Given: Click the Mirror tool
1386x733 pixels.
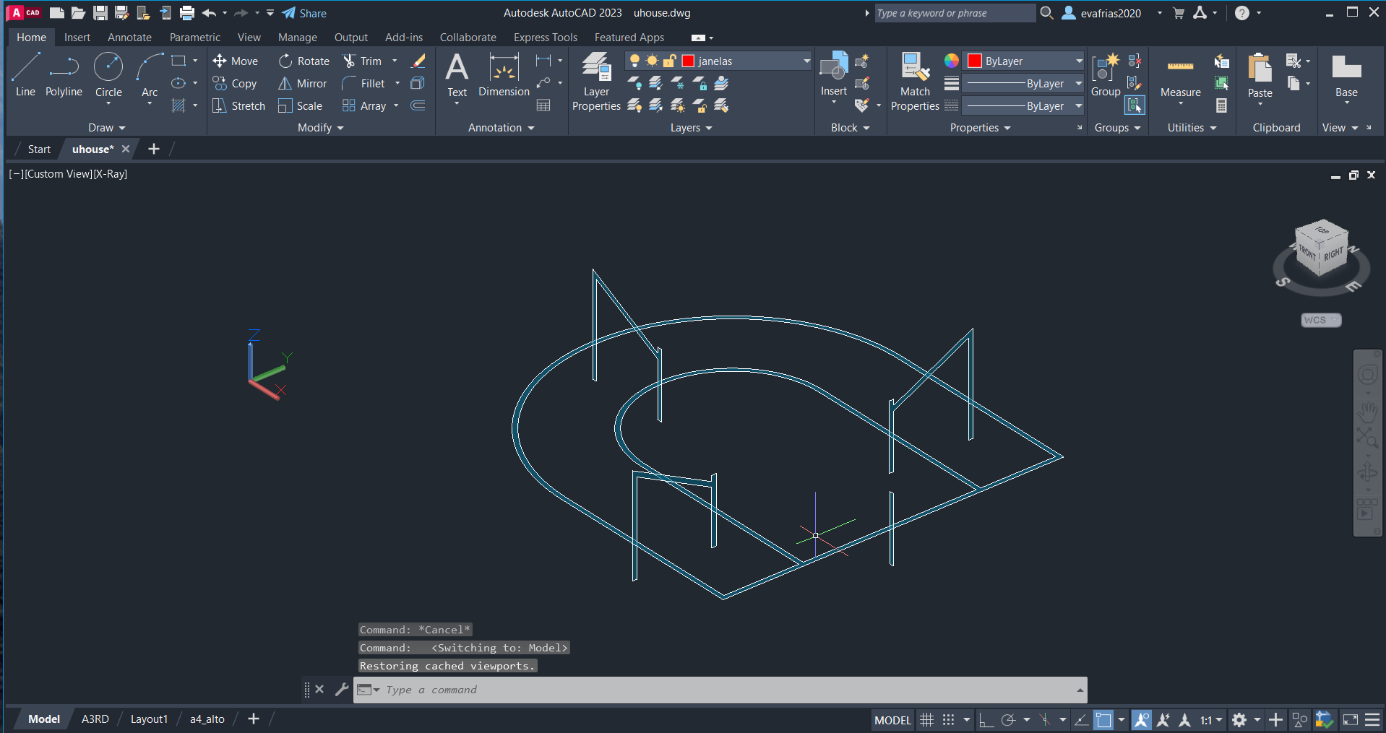Looking at the screenshot, I should pyautogui.click(x=303, y=84).
